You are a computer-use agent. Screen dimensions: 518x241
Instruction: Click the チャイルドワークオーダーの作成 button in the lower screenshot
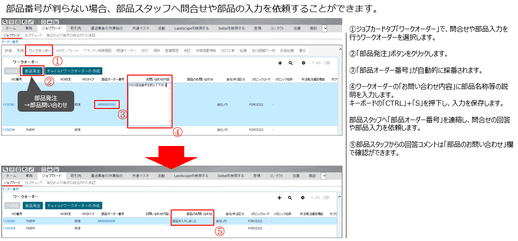tap(74, 205)
